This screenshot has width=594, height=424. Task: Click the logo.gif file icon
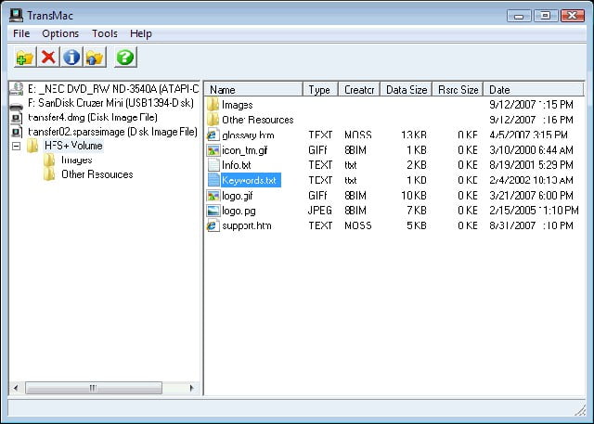[x=213, y=196]
